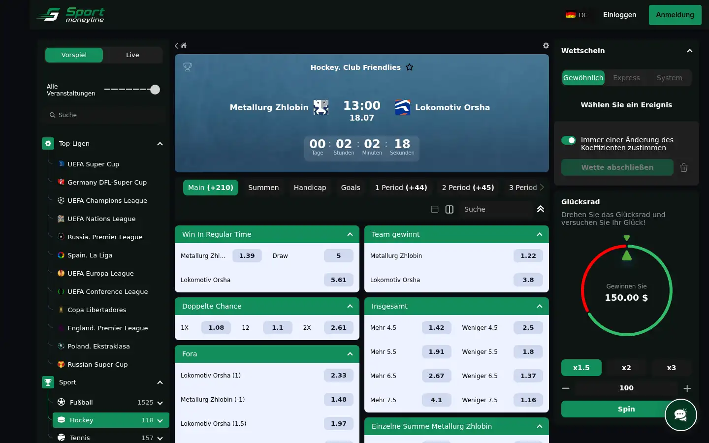Select Vorspiel mode
Screen dimensions: 709x443
click(x=74, y=55)
